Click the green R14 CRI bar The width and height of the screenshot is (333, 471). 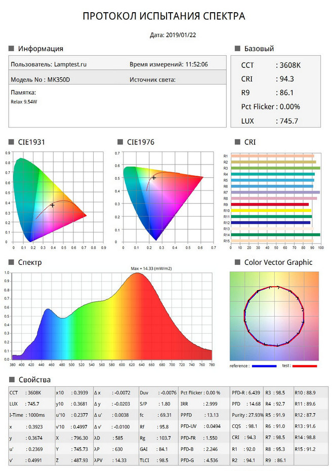coord(275,235)
